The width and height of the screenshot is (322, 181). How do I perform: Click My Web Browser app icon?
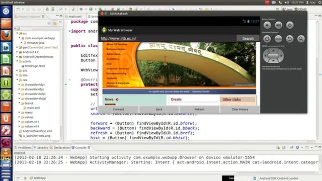click(x=104, y=30)
